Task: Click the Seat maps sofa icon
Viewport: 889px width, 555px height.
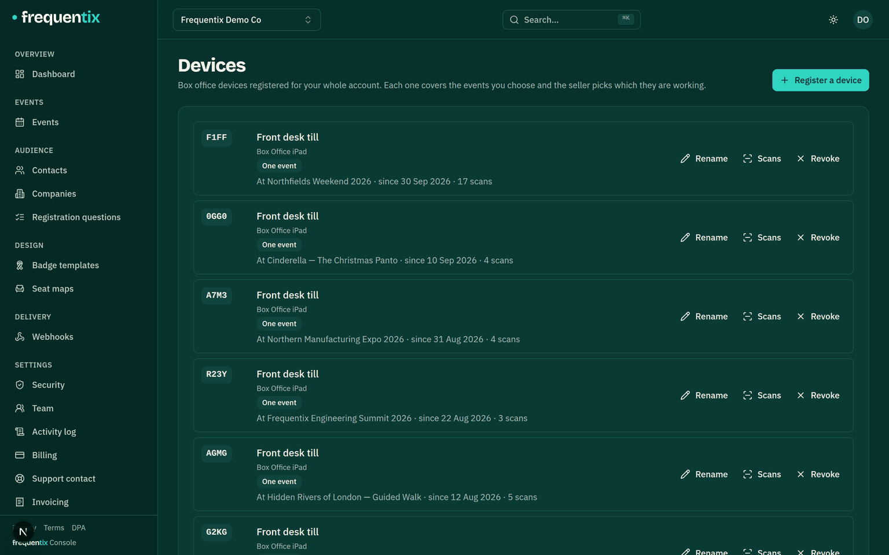Action: 20,288
